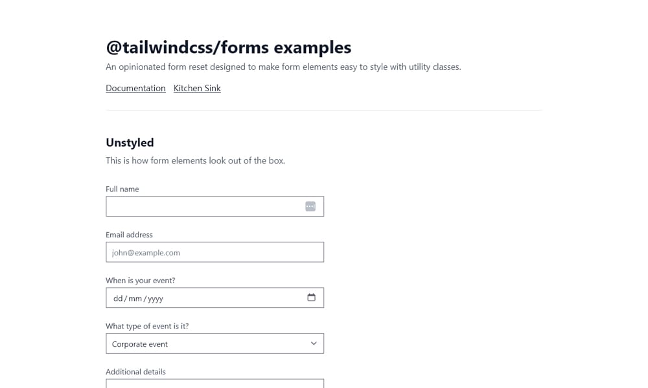Image resolution: width=648 pixels, height=388 pixels.
Task: Open the Documentation link
Action: 135,88
